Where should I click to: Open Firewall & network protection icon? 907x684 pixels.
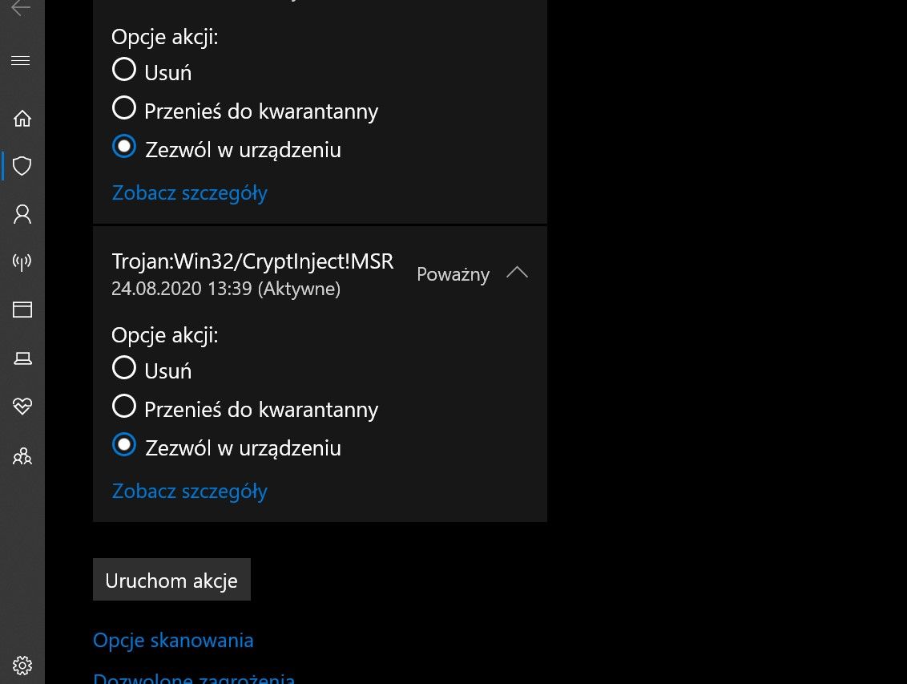22,262
